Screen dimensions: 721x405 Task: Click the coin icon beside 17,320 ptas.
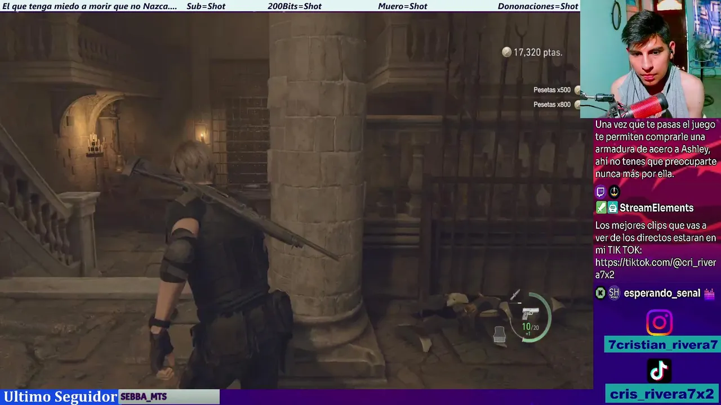pos(507,52)
